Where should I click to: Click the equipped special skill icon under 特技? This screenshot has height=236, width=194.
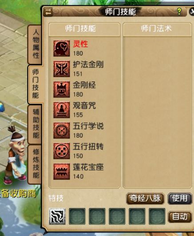pos(57,216)
